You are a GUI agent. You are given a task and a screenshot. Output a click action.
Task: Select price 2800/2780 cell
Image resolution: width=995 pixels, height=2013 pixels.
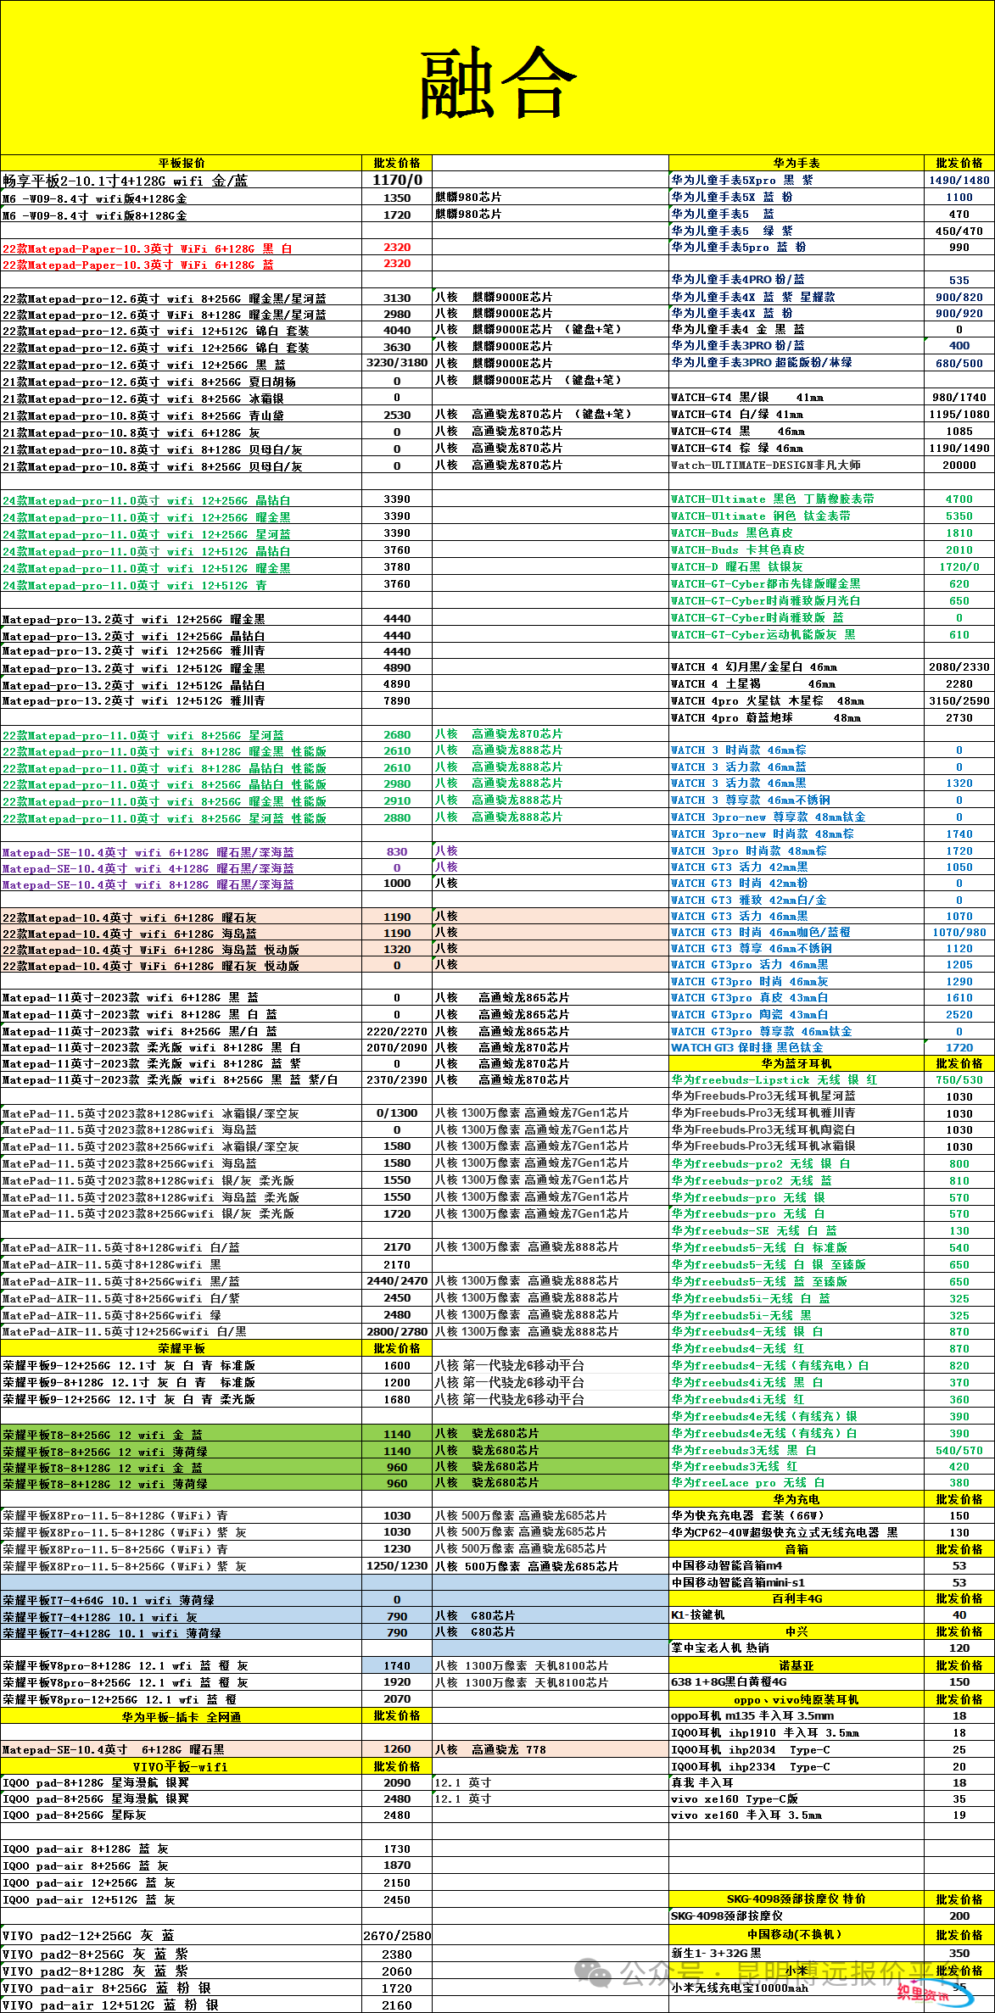click(397, 1331)
